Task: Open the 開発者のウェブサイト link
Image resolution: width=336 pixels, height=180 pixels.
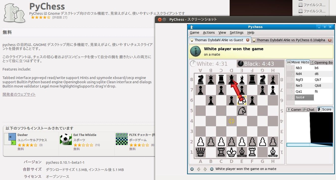Action: 19,94
